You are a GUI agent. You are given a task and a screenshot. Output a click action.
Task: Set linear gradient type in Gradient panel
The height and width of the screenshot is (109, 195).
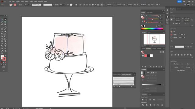point(151,73)
